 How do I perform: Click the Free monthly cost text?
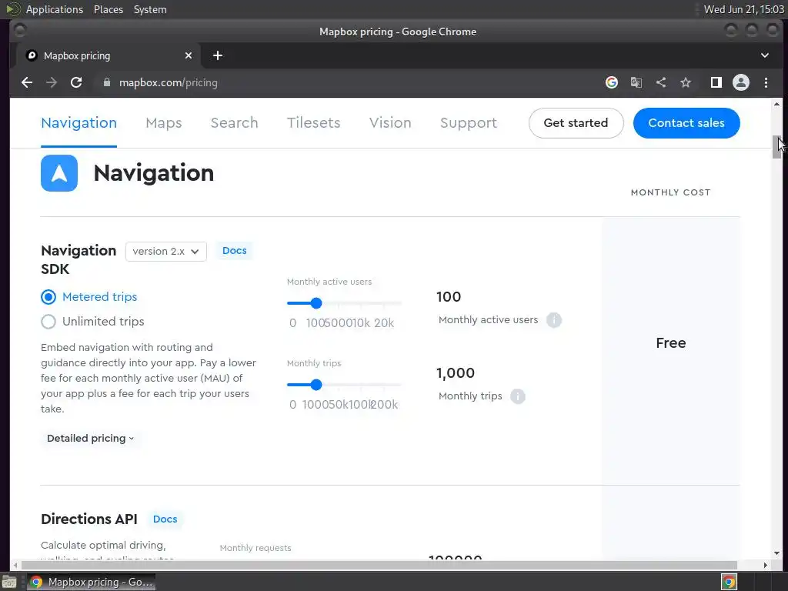(x=671, y=343)
